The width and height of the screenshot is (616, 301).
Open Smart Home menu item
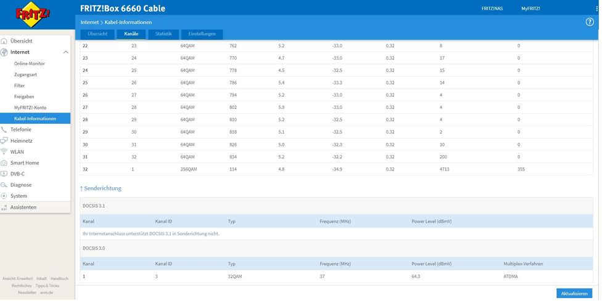25,163
